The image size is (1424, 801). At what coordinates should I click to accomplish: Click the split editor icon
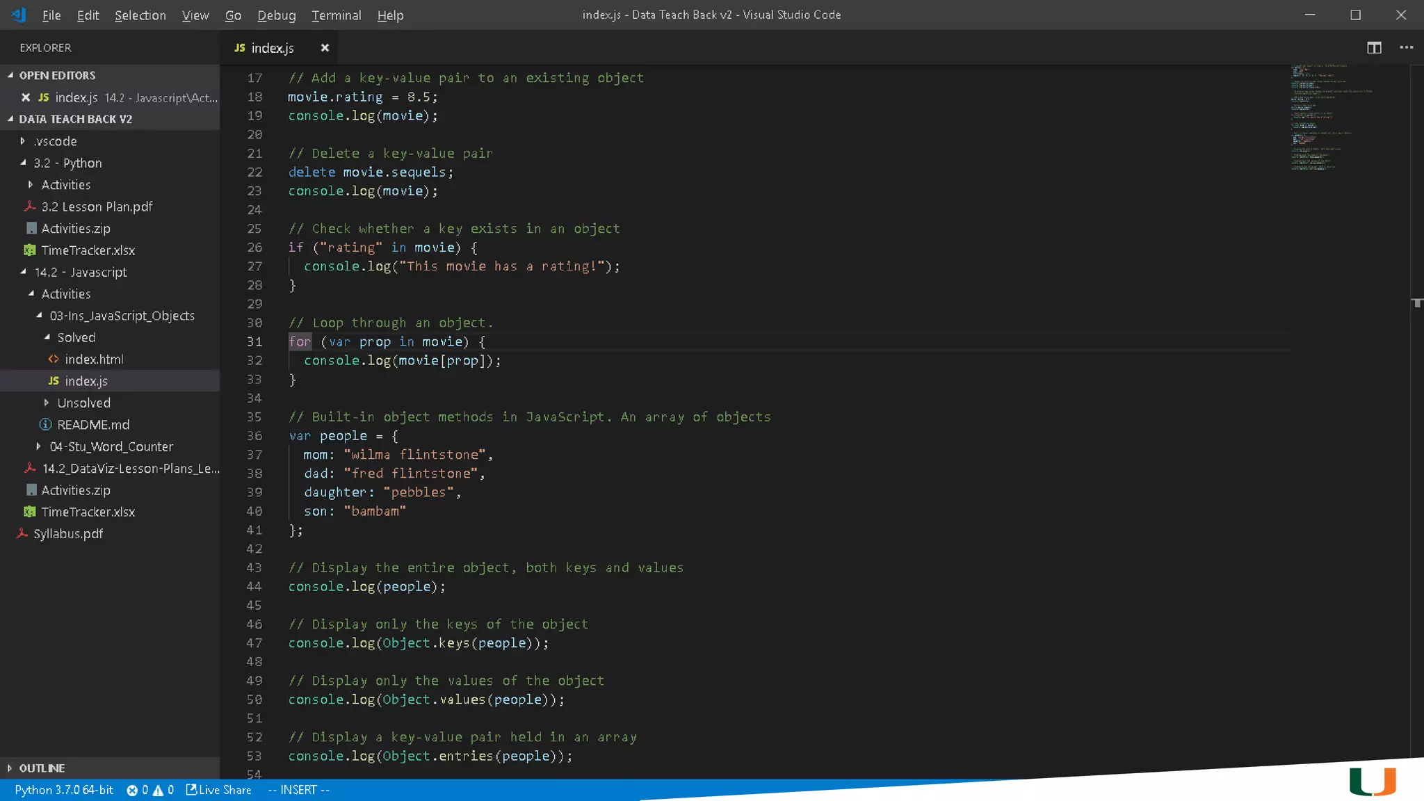(x=1374, y=47)
